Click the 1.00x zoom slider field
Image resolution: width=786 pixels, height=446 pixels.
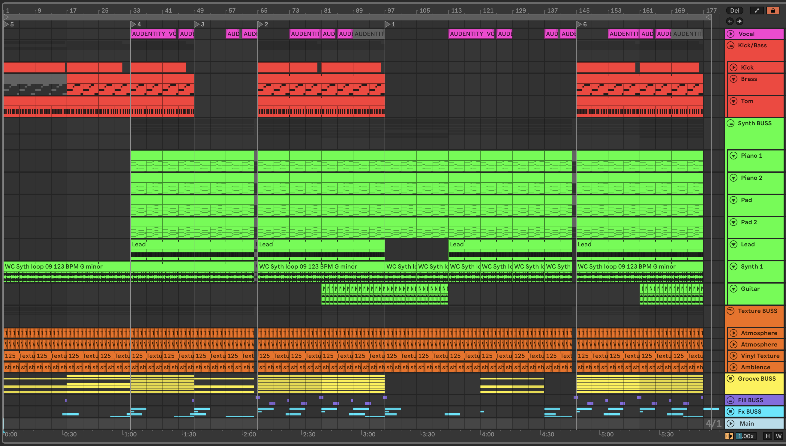point(745,436)
